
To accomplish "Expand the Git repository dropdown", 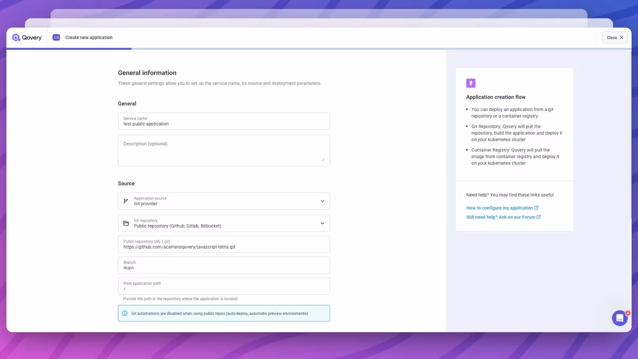I will pyautogui.click(x=224, y=223).
